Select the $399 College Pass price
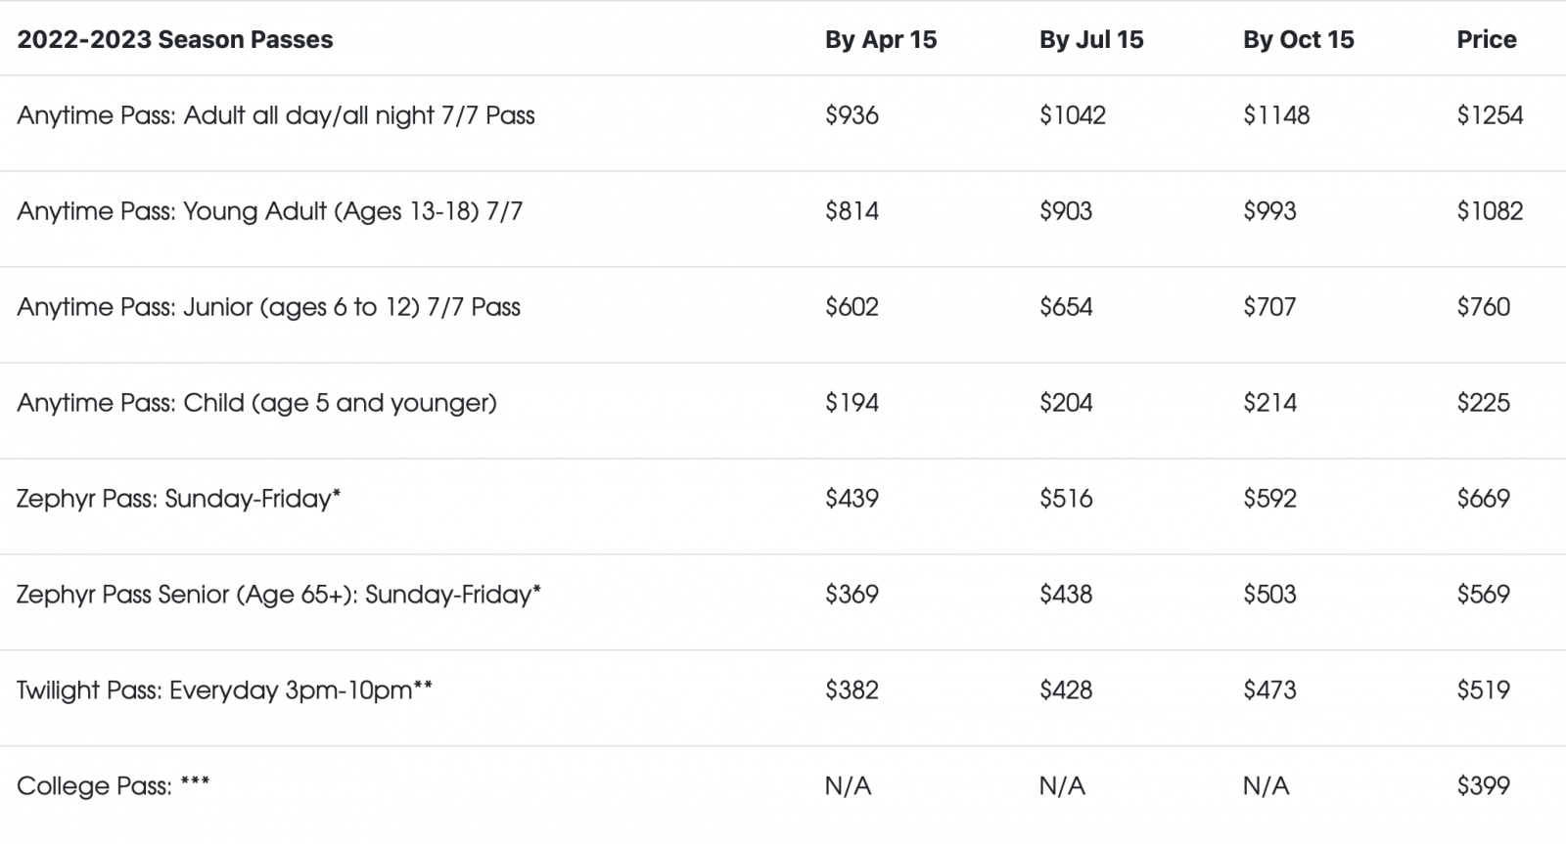The image size is (1566, 844). [x=1483, y=786]
